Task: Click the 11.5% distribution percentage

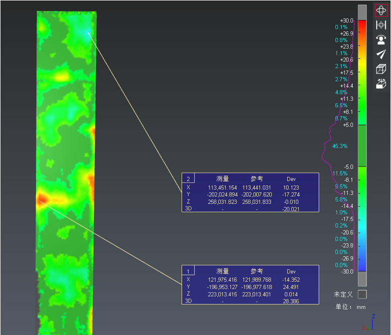Action: [340, 173]
